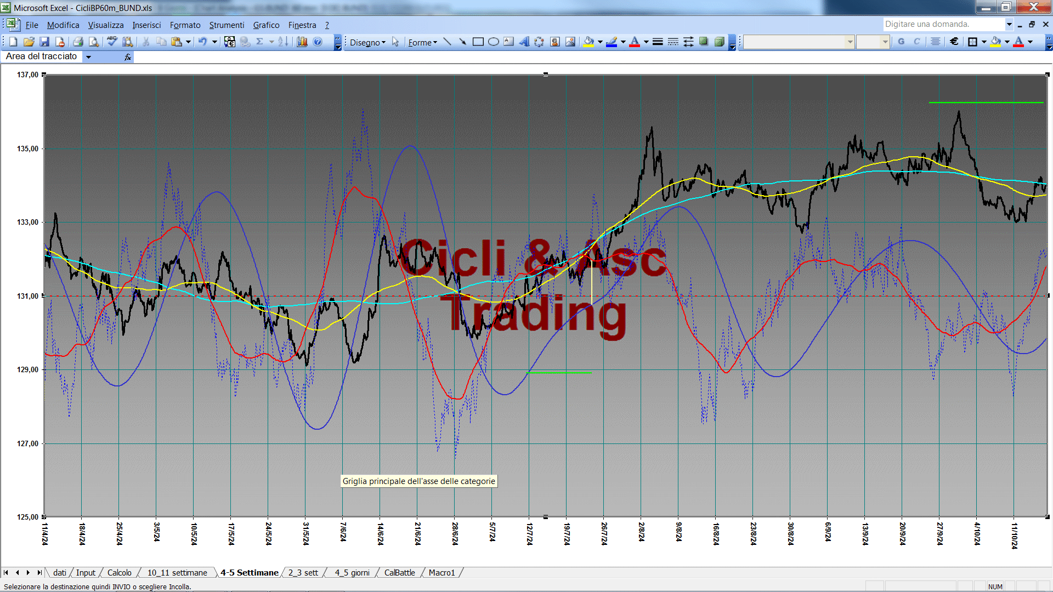Jump to the first sheet tab
The width and height of the screenshot is (1053, 592).
6,572
